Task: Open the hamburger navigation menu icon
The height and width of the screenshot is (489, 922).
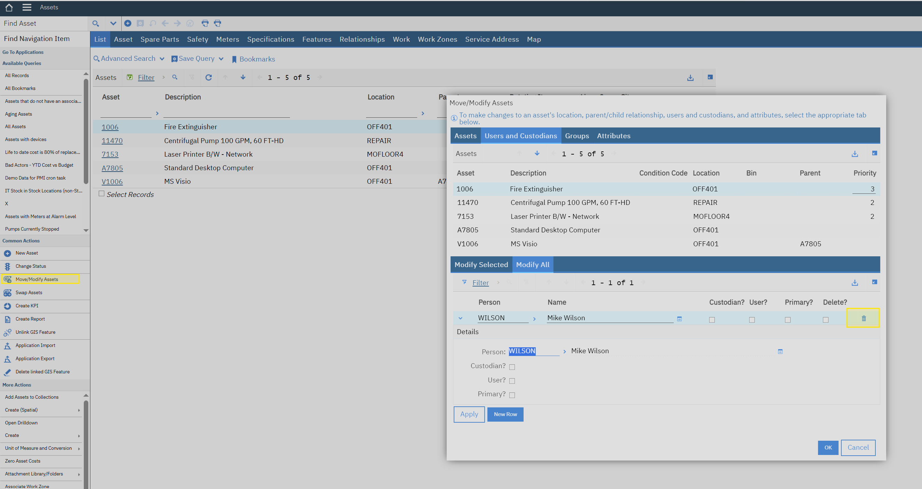Action: [x=27, y=7]
